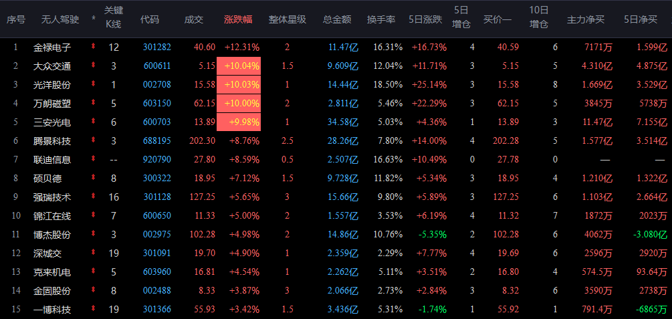This screenshot has width=672, height=319.
Task: Click stock code 301282
Action: pos(157,47)
